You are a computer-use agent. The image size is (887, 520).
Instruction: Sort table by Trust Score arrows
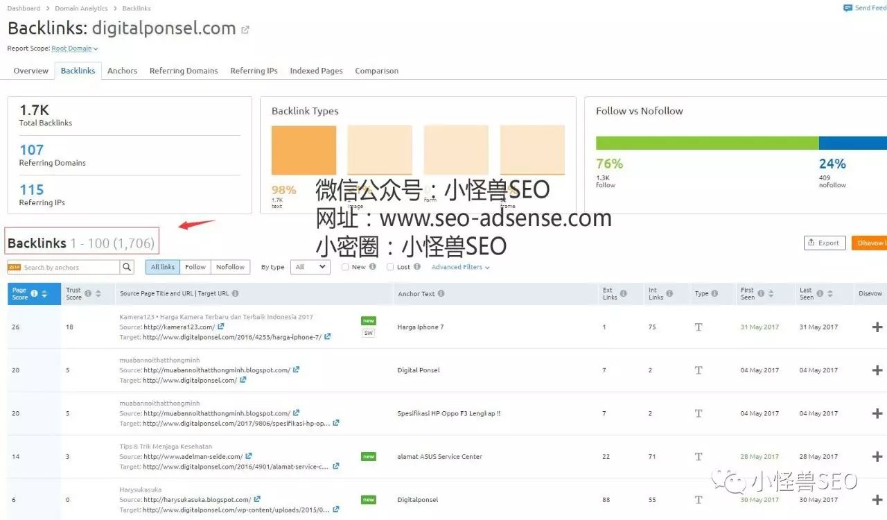pyautogui.click(x=98, y=294)
